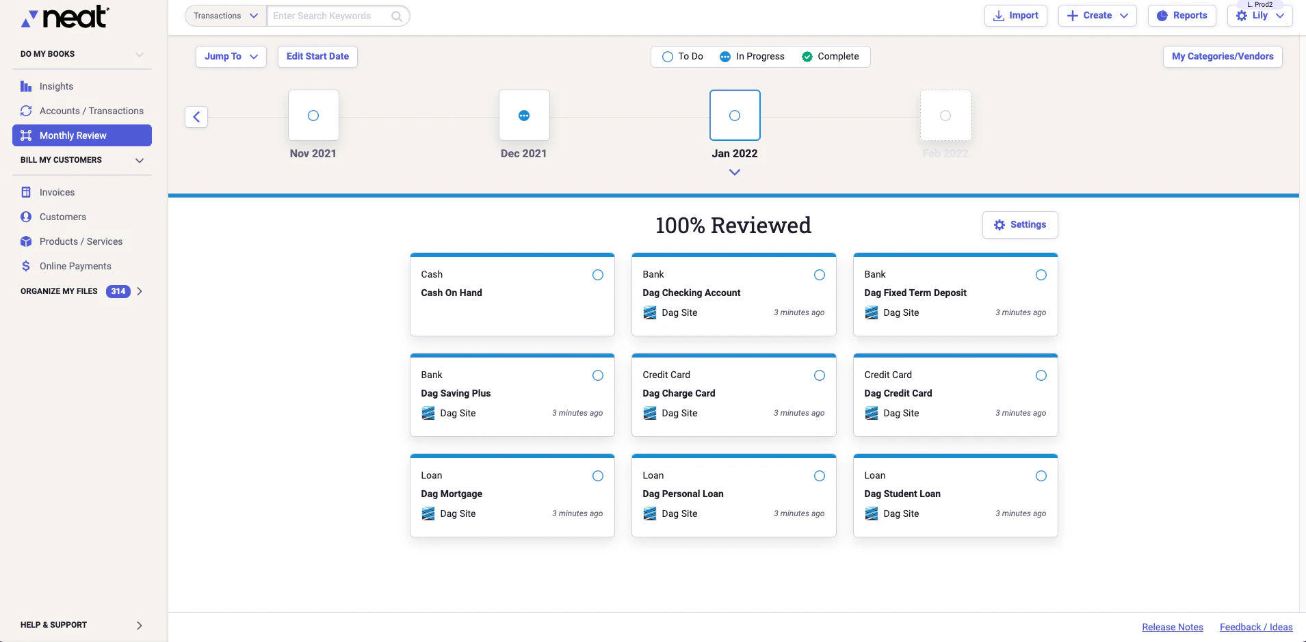Expand Jan 2022 details with the chevron

click(734, 172)
